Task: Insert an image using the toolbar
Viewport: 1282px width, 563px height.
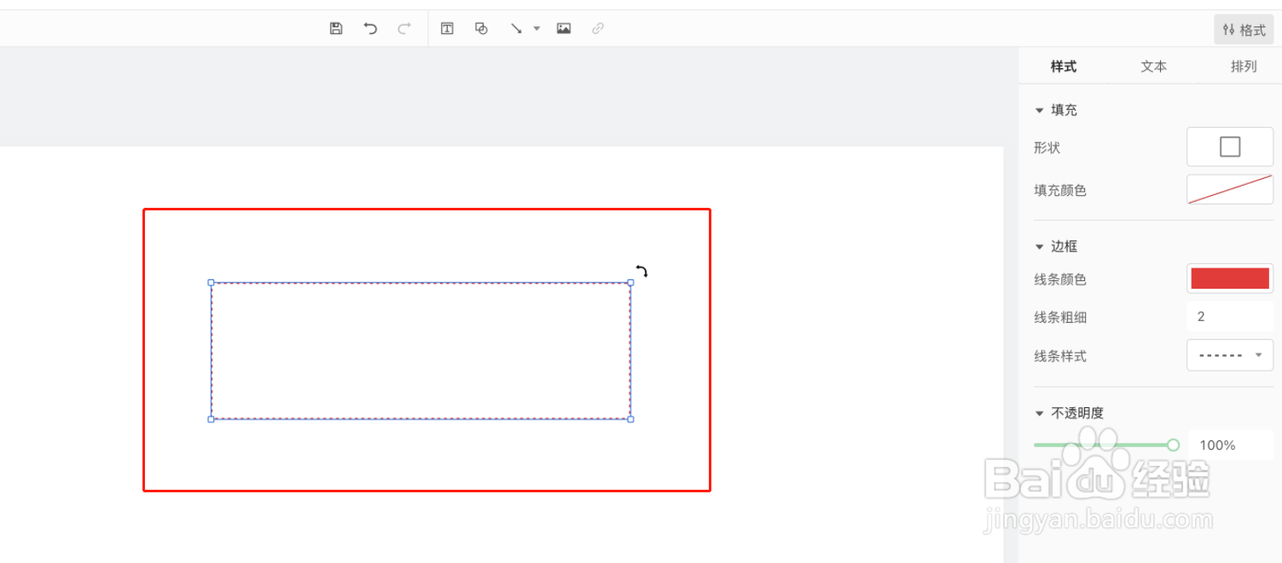Action: 564,28
